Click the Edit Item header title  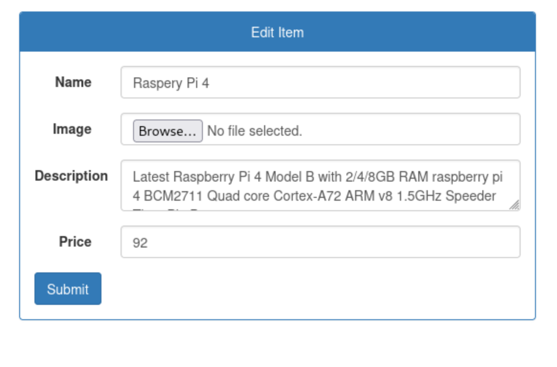[277, 32]
